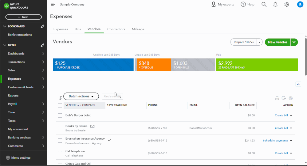Filter by the green $2,992 paid bar
Viewport: 307px width, 166px height.
click(x=257, y=65)
